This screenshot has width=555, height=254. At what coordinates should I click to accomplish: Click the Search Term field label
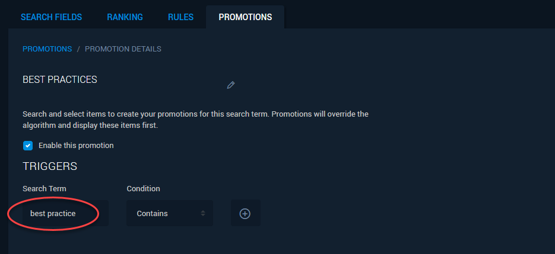point(45,189)
